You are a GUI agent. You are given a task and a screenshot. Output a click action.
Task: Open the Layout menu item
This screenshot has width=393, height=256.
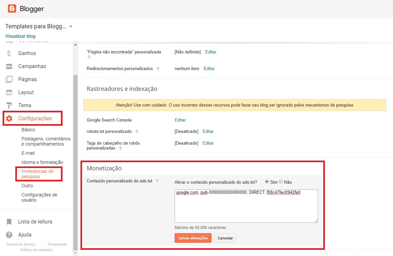26,92
